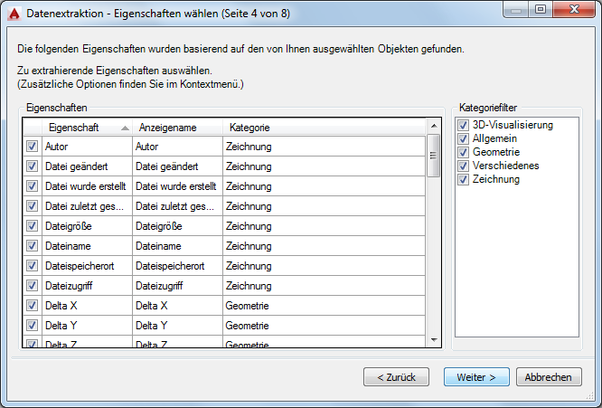Screen dimensions: 602x408
Task: Sort by the Eigenschaft column header
Action: [80, 128]
